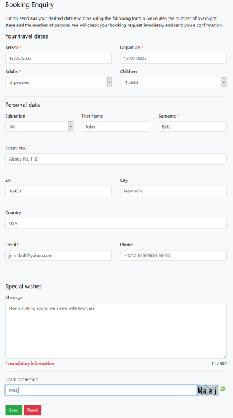233x418 pixels.
Task: Grab the Message textarea resize handle corner
Action: click(x=225, y=356)
